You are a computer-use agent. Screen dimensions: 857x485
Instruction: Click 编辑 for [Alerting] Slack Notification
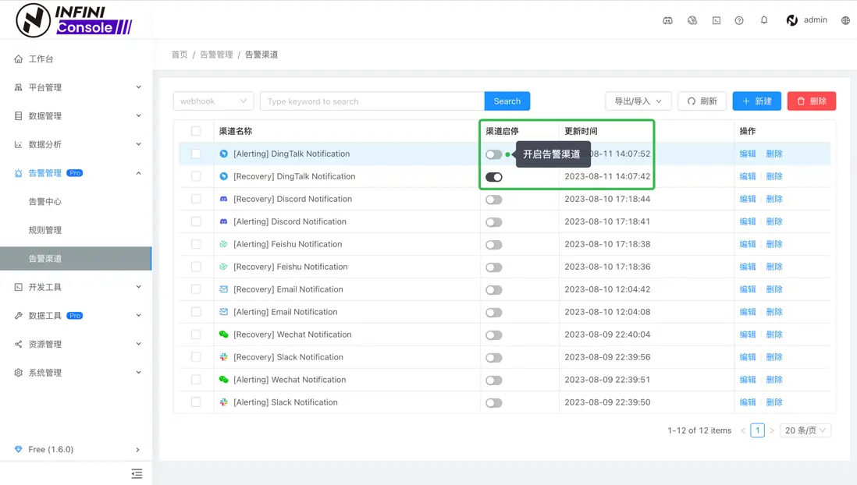(747, 402)
